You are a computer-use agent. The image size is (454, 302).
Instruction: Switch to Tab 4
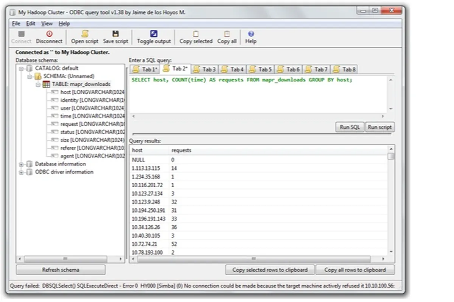coord(232,69)
